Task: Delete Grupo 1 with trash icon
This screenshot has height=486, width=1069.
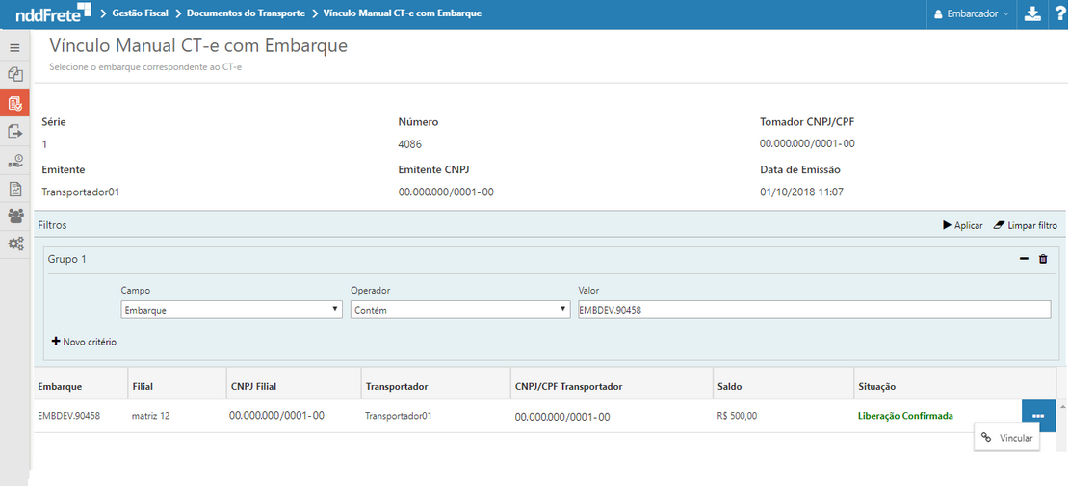Action: point(1043,259)
